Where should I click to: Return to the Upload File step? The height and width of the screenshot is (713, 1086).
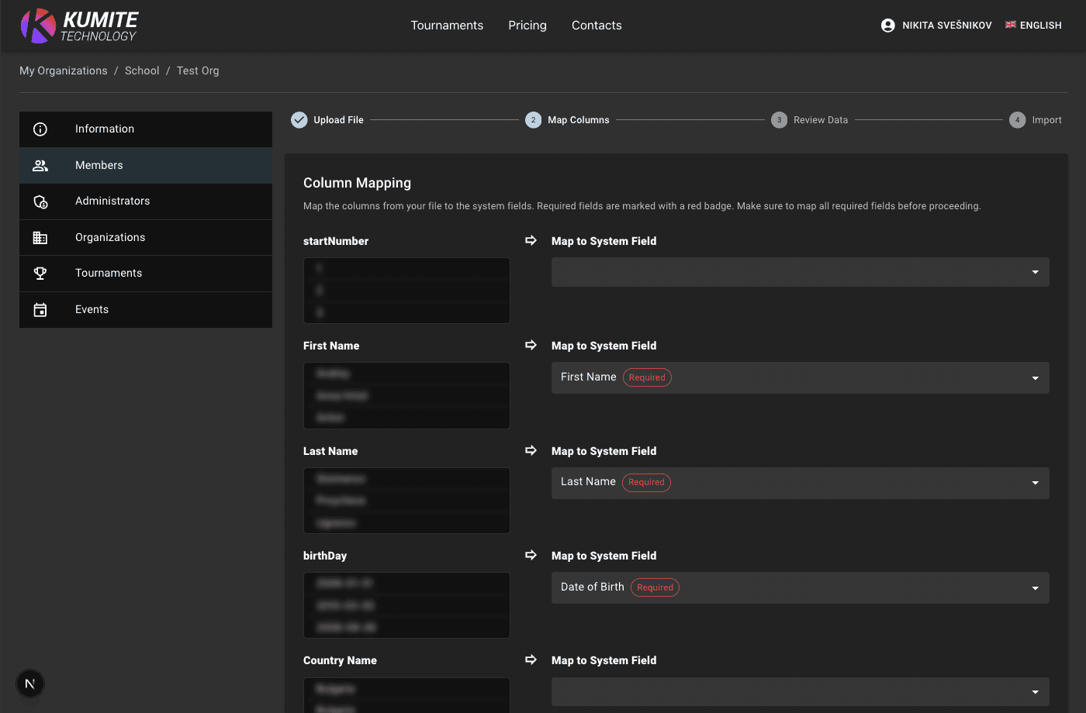[x=327, y=120]
